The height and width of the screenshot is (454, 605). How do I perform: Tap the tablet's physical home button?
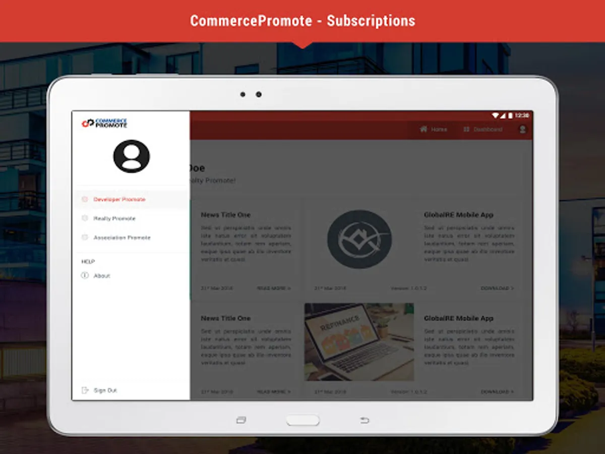[303, 420]
